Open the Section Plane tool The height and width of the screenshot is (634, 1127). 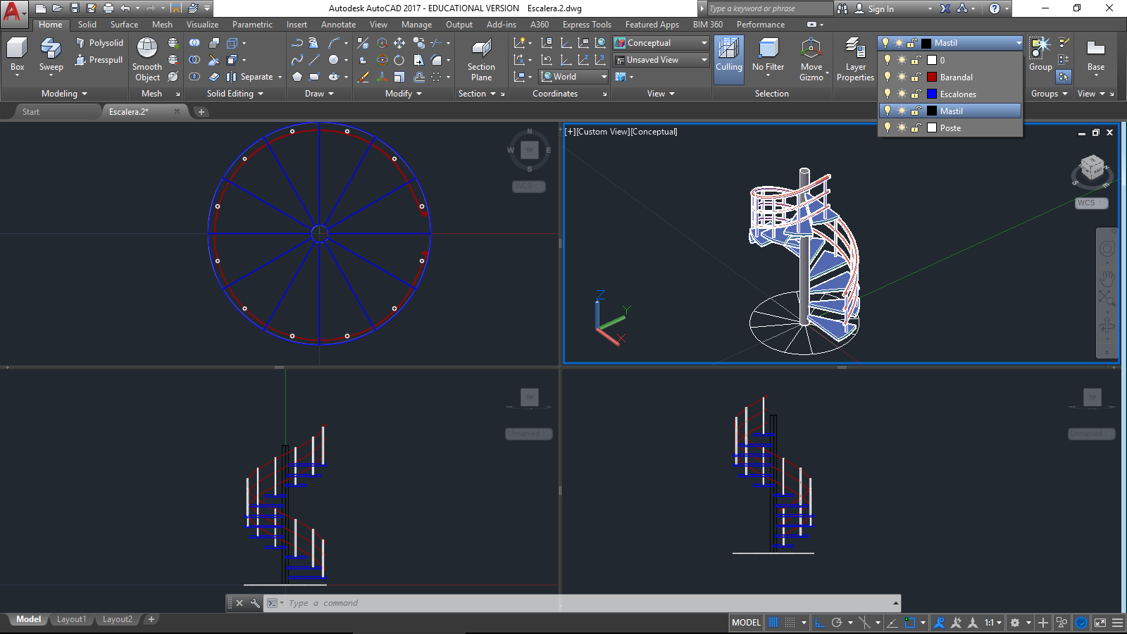pos(481,49)
